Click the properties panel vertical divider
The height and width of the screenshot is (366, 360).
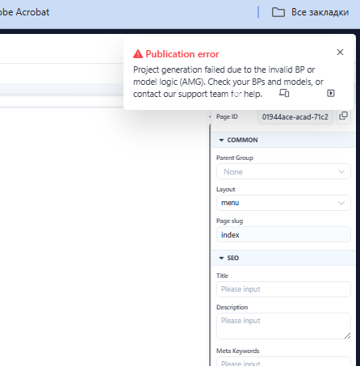pyautogui.click(x=210, y=242)
